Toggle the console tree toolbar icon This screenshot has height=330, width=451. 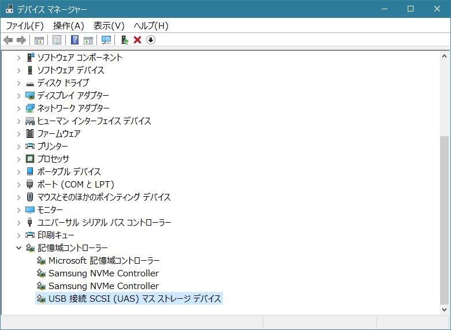tap(39, 40)
